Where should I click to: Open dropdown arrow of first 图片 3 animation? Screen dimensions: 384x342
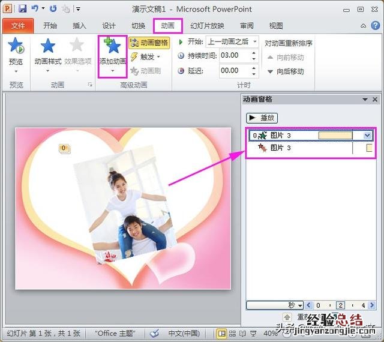pos(367,136)
